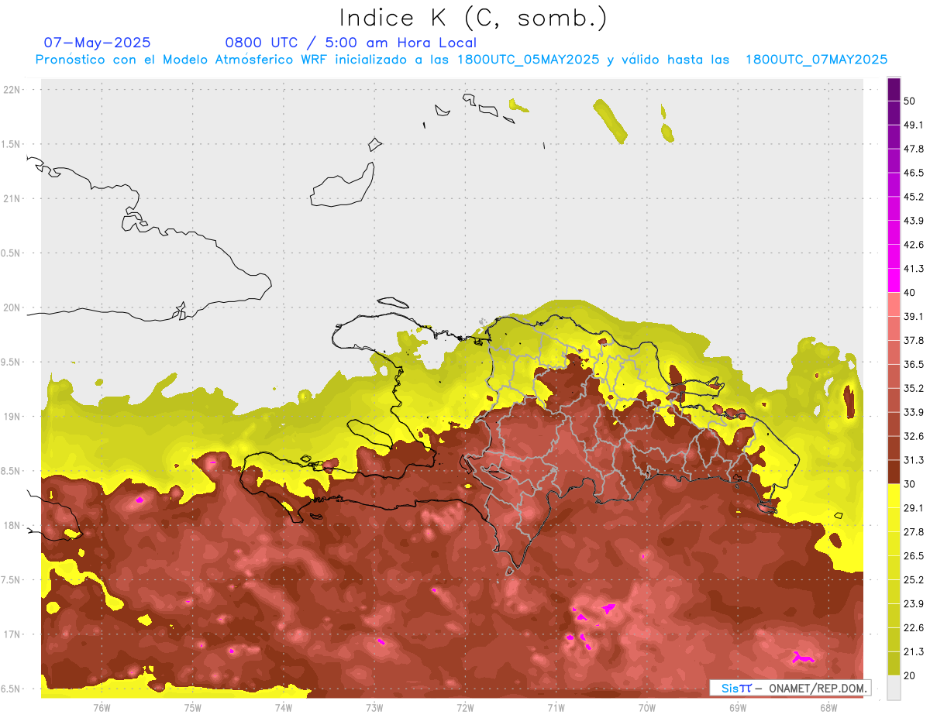Image resolution: width=930 pixels, height=718 pixels.
Task: Click "1800UTC_07MAY2025" valid-until time in forecast line
Action: [x=816, y=60]
